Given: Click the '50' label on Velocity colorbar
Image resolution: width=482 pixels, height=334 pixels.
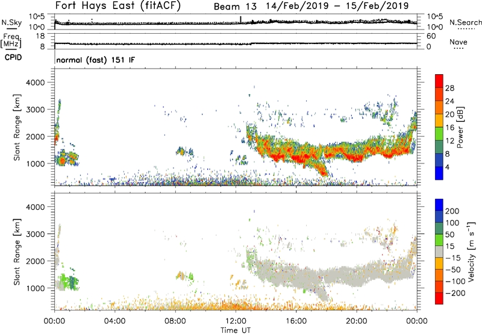Looking at the screenshot, I should [449, 235].
